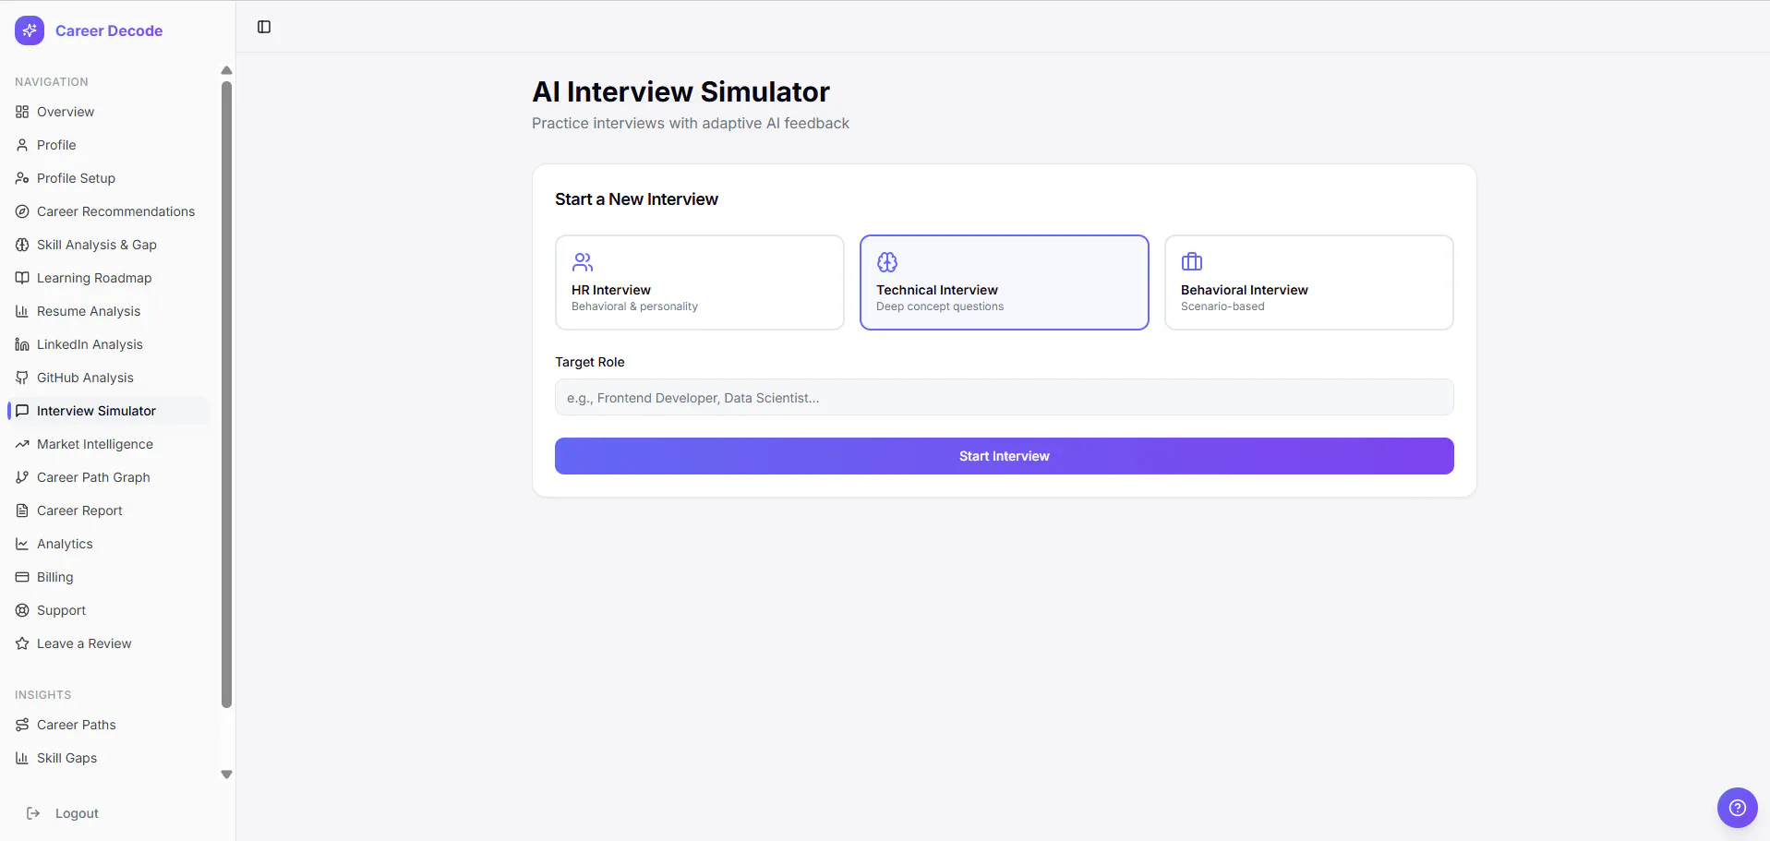Select the Behavioral Interview type card
This screenshot has width=1770, height=841.
tap(1309, 282)
